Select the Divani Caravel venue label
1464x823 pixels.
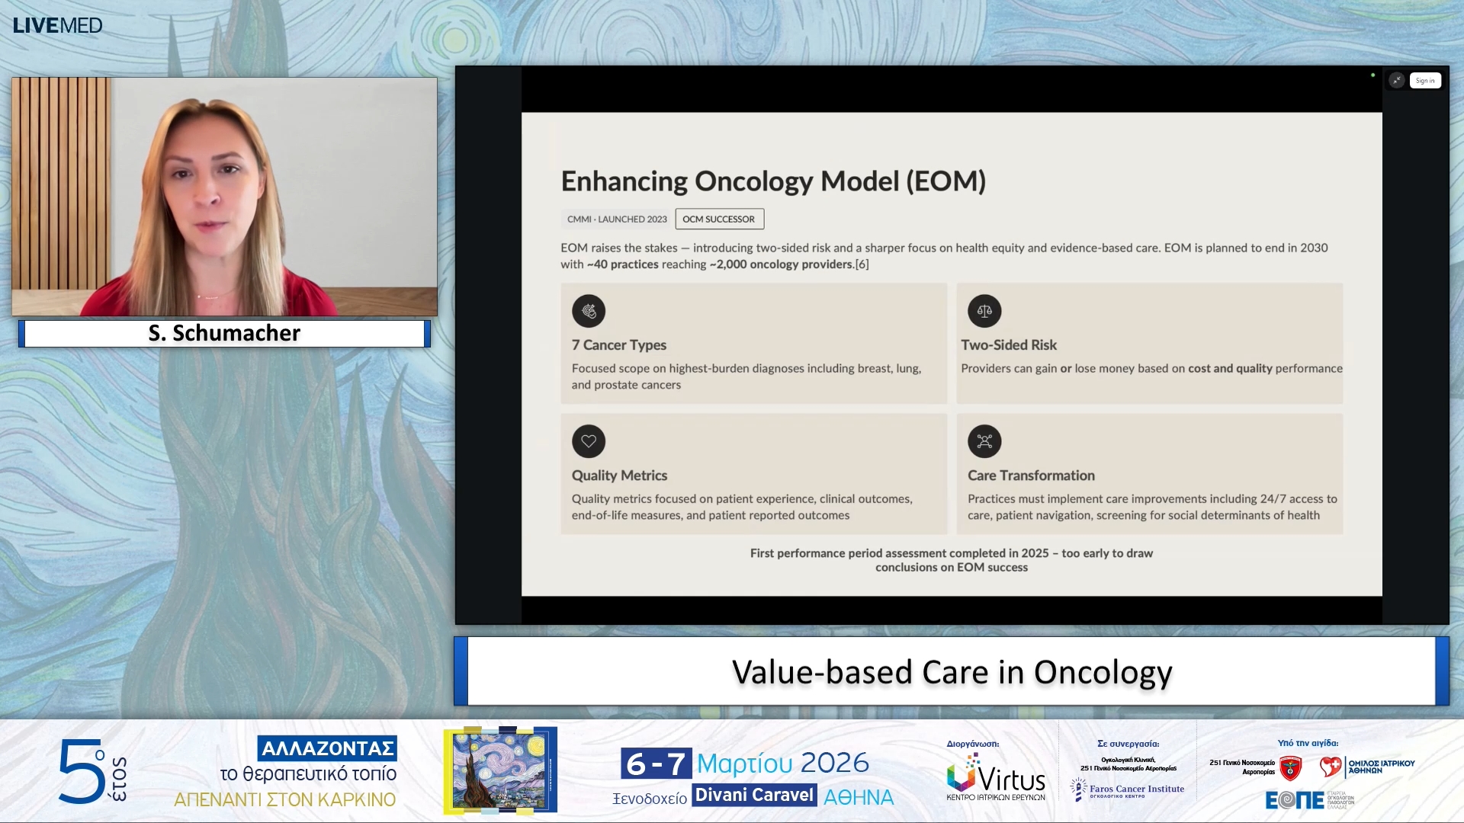click(x=753, y=795)
